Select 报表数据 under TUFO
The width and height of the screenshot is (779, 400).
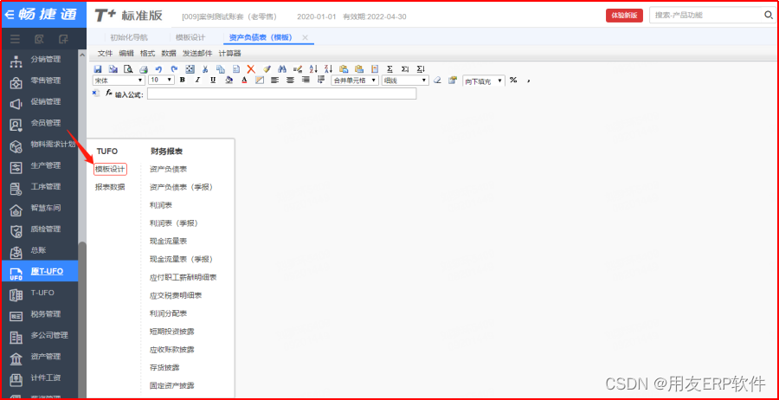[110, 187]
